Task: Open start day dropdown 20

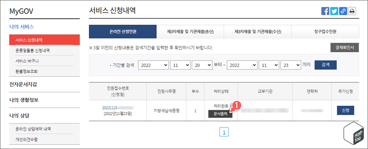Action: (x=202, y=65)
